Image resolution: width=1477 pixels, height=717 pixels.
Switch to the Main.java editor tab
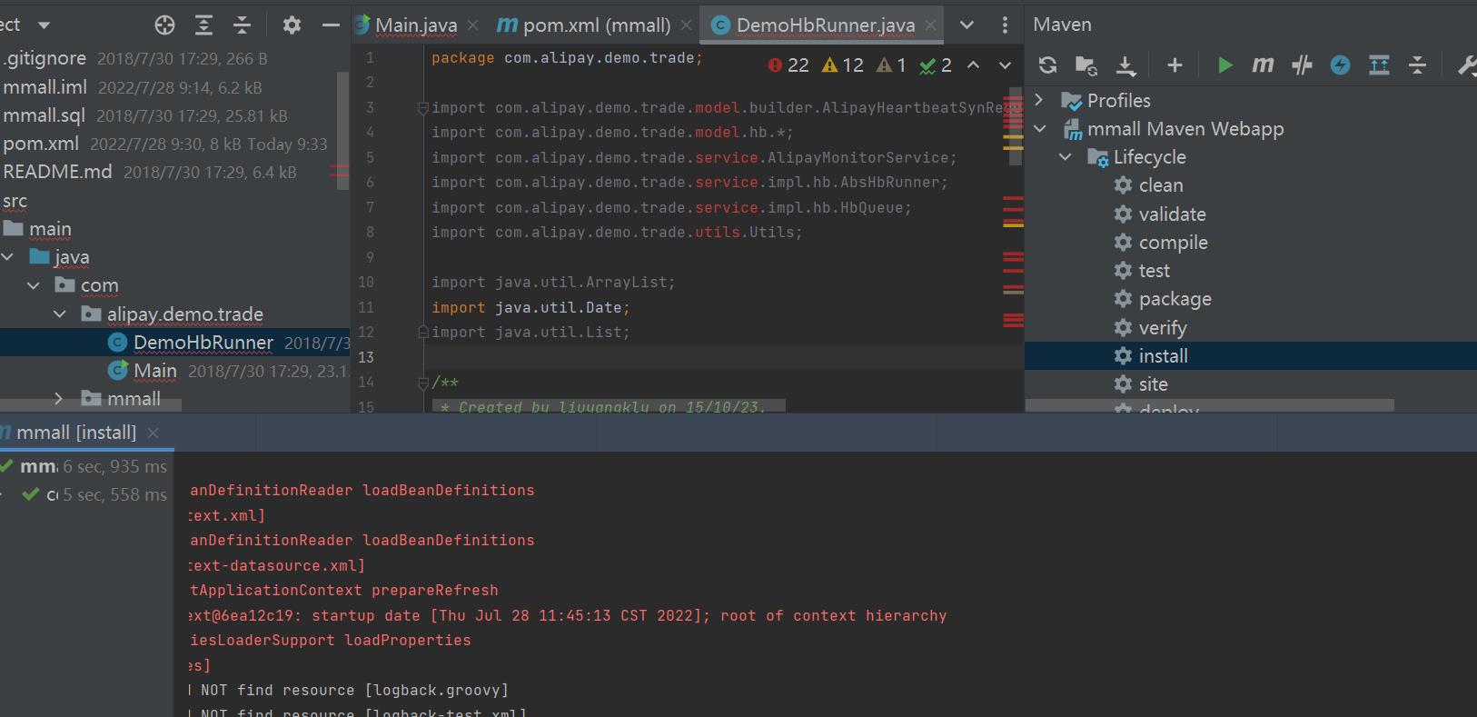click(415, 25)
